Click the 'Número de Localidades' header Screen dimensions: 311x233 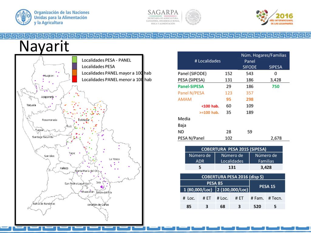(x=232, y=158)
